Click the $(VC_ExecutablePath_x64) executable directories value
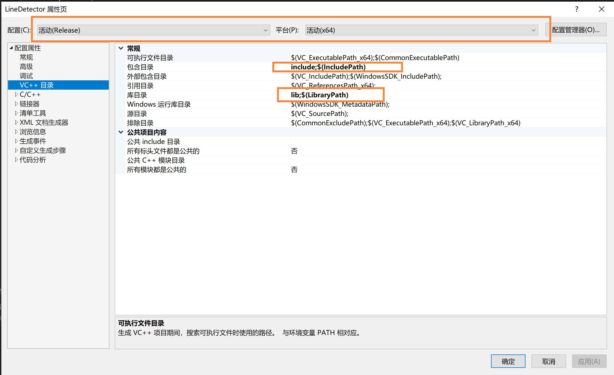Screen dimensions: 614x375 coord(375,58)
